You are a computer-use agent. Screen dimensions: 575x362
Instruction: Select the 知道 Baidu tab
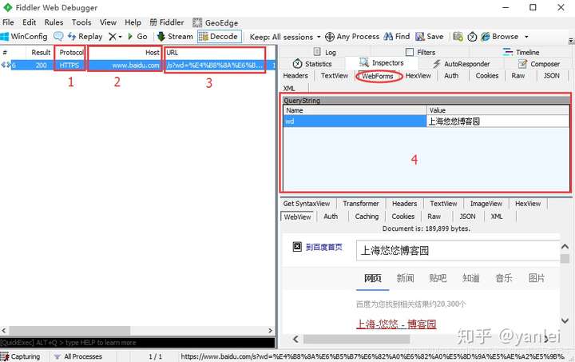point(471,278)
